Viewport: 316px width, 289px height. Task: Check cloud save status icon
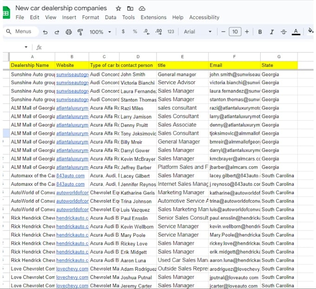(x=142, y=8)
